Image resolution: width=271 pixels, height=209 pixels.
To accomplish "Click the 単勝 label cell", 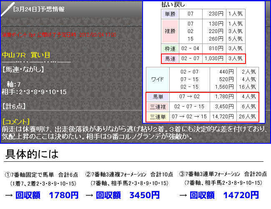I will click(x=170, y=14).
